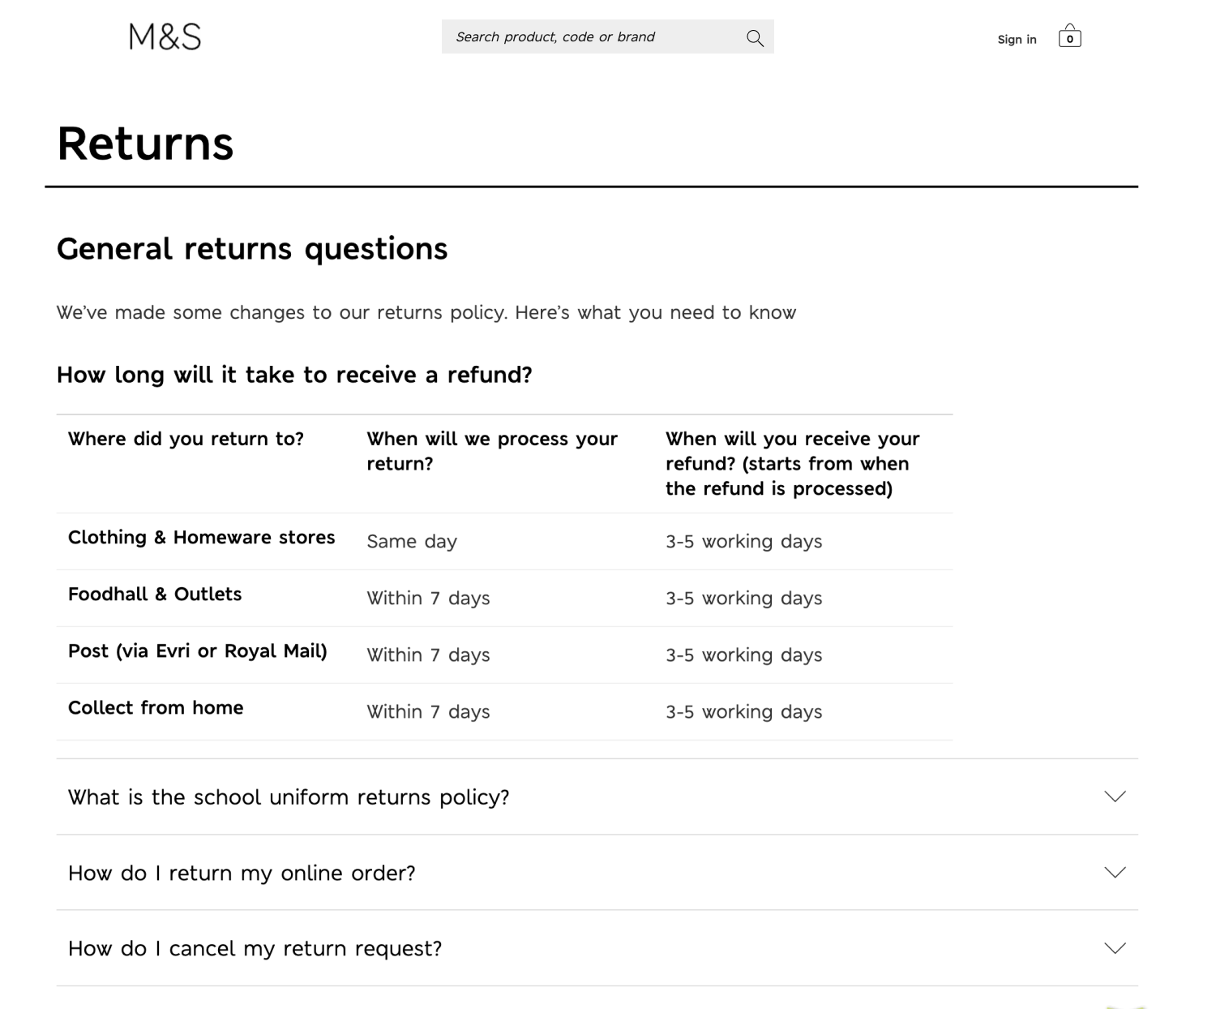
Task: Click the 'Same day' table cell
Action: (412, 542)
